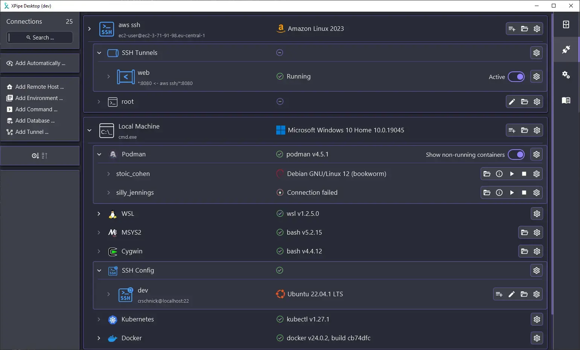
Task: Click the edit pencil icon for root
Action: coord(512,102)
